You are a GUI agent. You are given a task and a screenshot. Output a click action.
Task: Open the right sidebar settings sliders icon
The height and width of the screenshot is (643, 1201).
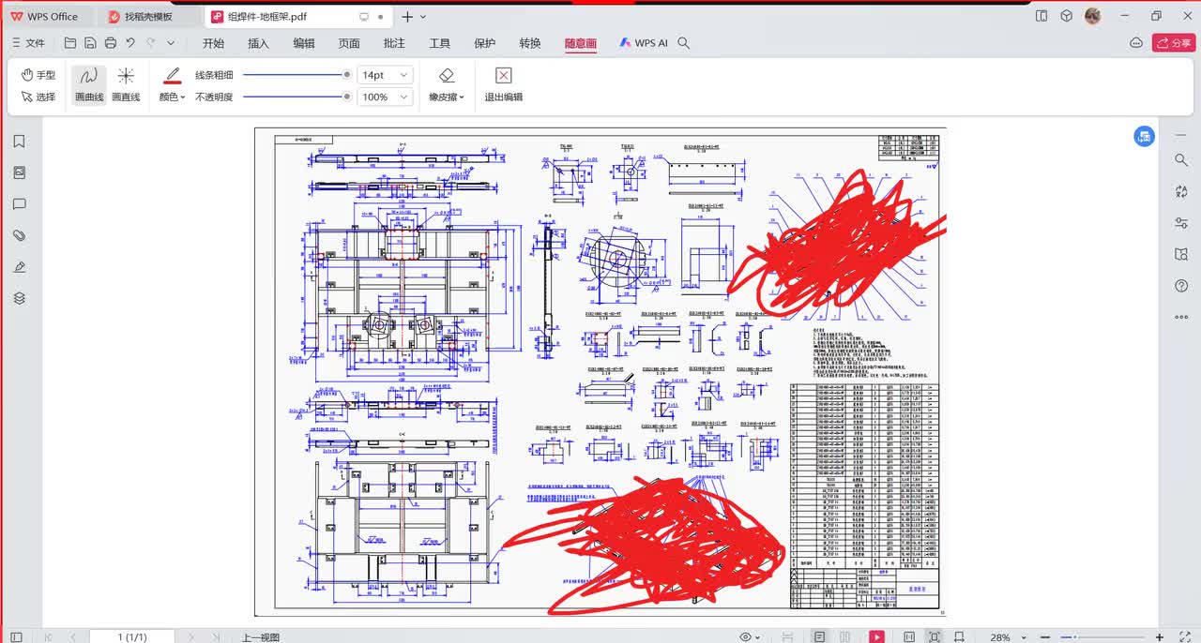1181,223
